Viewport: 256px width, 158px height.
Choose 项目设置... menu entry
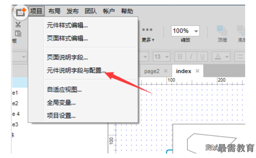tap(83, 116)
